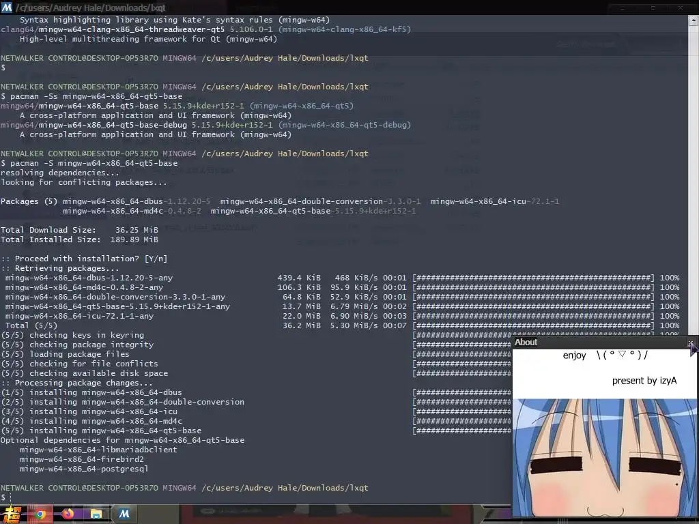Click the 'resolving dependencies...' line
The width and height of the screenshot is (699, 524).
(x=60, y=173)
